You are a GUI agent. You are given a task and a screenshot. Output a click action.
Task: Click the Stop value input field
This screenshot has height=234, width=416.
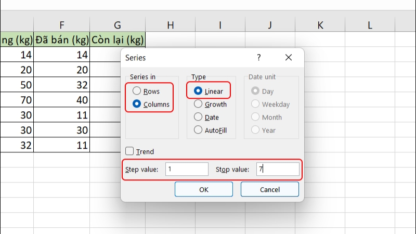tap(277, 169)
